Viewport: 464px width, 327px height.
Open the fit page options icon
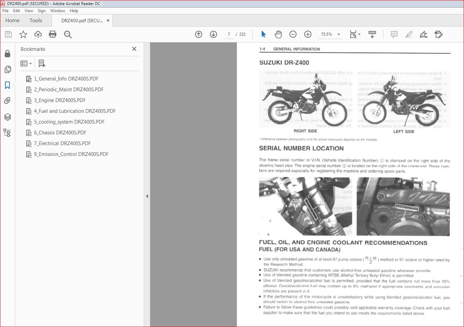coord(355,34)
